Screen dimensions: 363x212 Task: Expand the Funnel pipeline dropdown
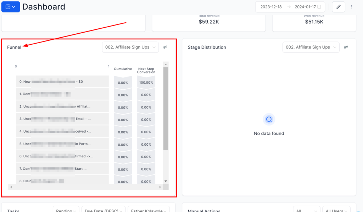[130, 47]
